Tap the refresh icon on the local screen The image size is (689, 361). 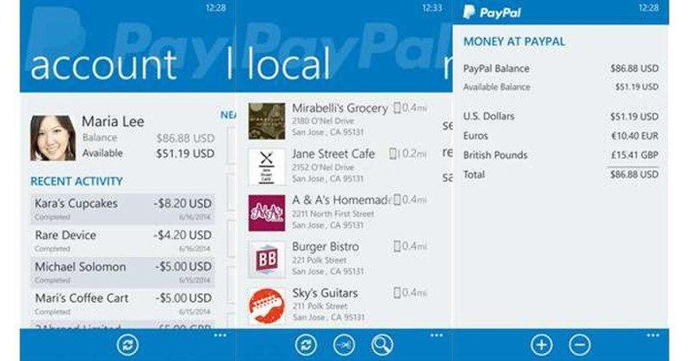(x=307, y=345)
